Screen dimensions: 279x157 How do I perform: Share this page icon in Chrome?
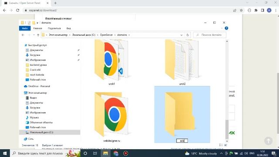pos(235,10)
